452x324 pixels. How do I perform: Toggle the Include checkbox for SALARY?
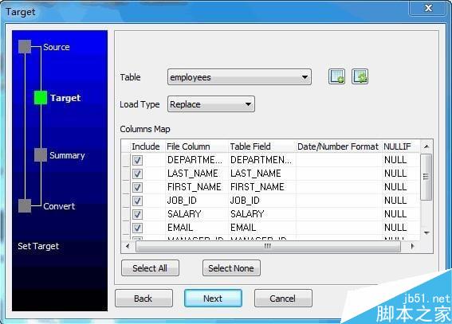(x=137, y=214)
